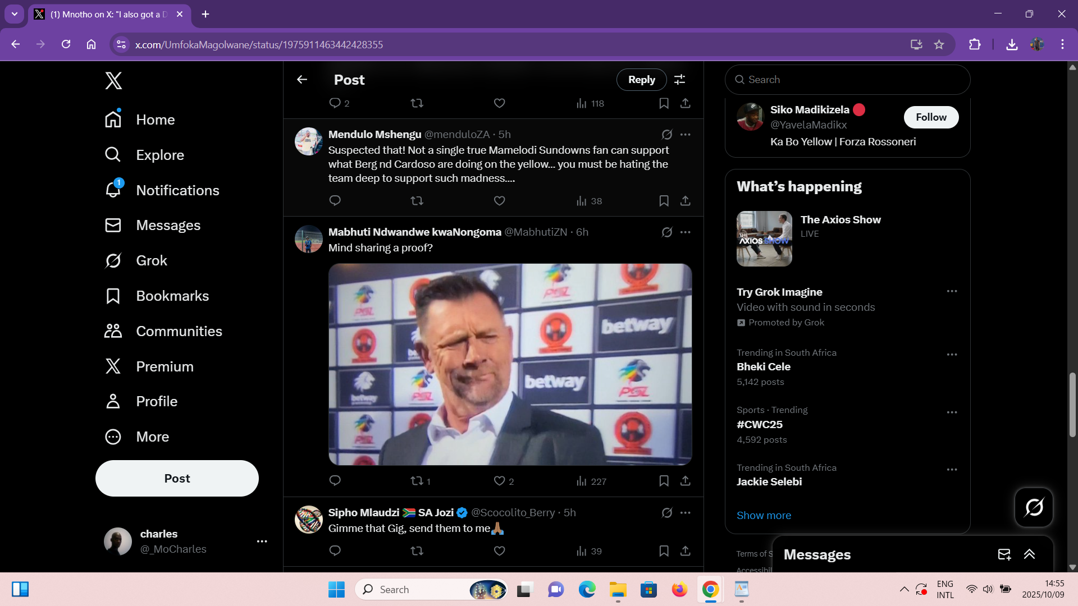Open Grok from the left sidebar
The image size is (1078, 606).
click(152, 261)
